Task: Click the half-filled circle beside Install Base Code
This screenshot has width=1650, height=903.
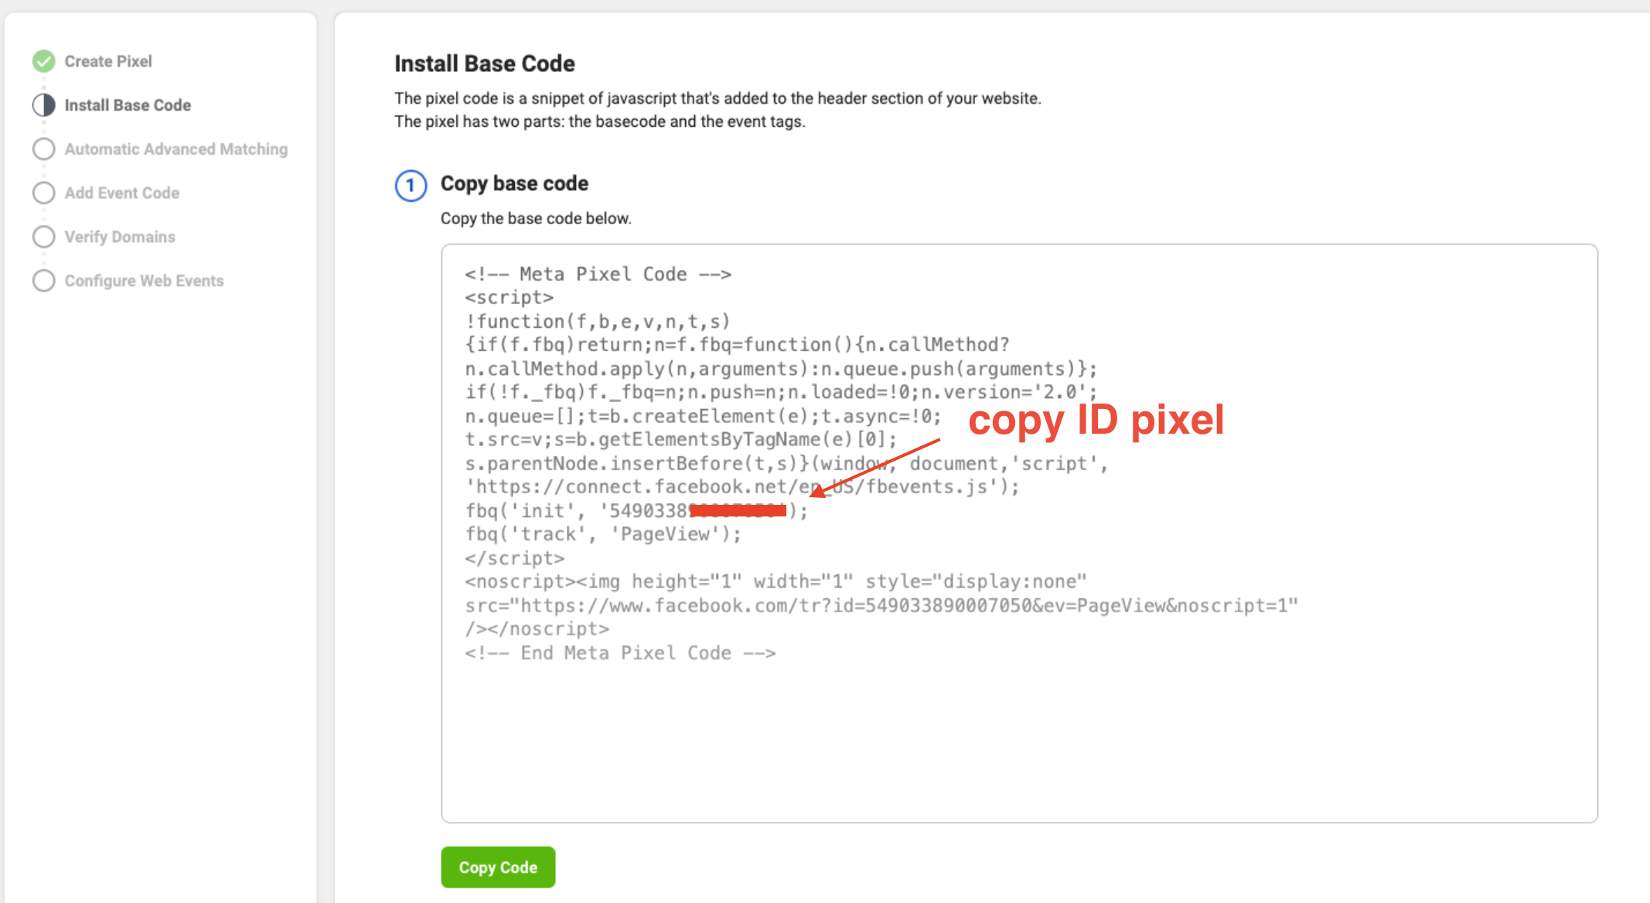Action: [x=44, y=105]
